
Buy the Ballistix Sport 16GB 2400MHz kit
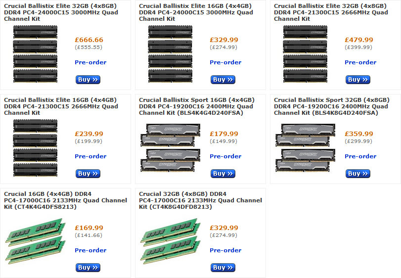pyautogui.click(x=223, y=174)
